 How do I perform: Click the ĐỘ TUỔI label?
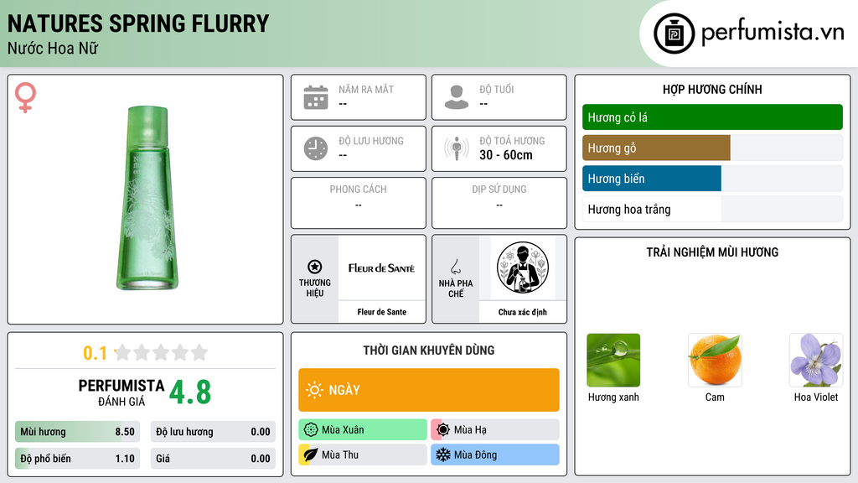pos(497,89)
